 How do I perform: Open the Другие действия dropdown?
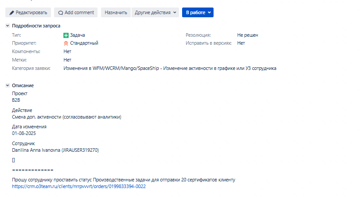(x=155, y=12)
